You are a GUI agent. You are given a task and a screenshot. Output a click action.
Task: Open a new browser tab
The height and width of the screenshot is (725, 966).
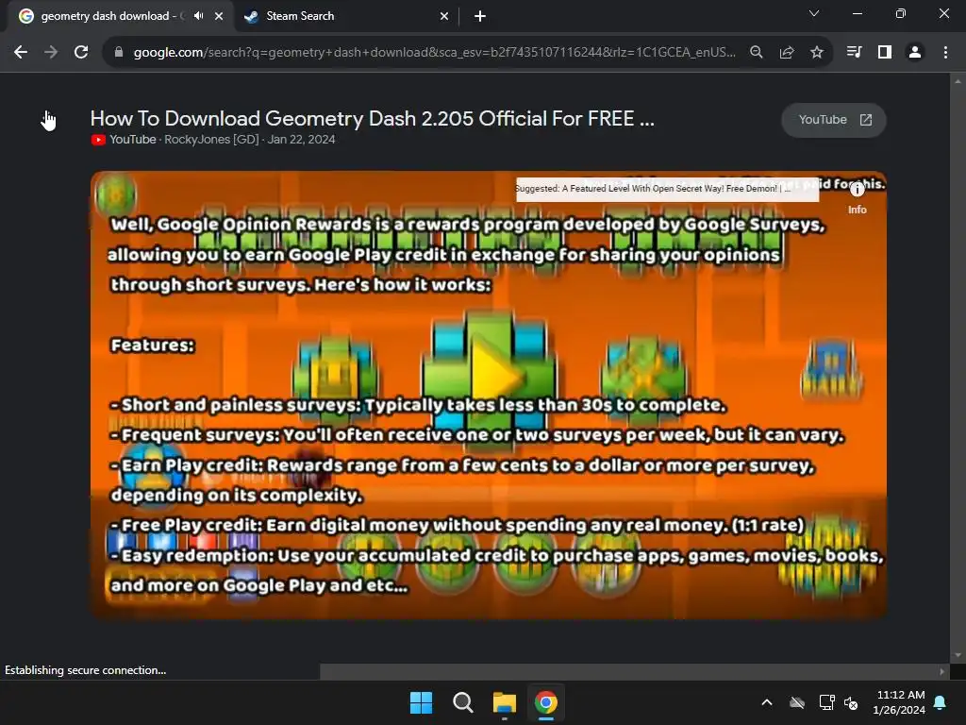(480, 16)
